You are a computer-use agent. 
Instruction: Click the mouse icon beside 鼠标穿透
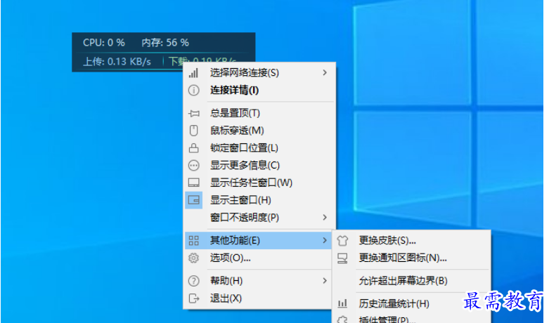(193, 131)
